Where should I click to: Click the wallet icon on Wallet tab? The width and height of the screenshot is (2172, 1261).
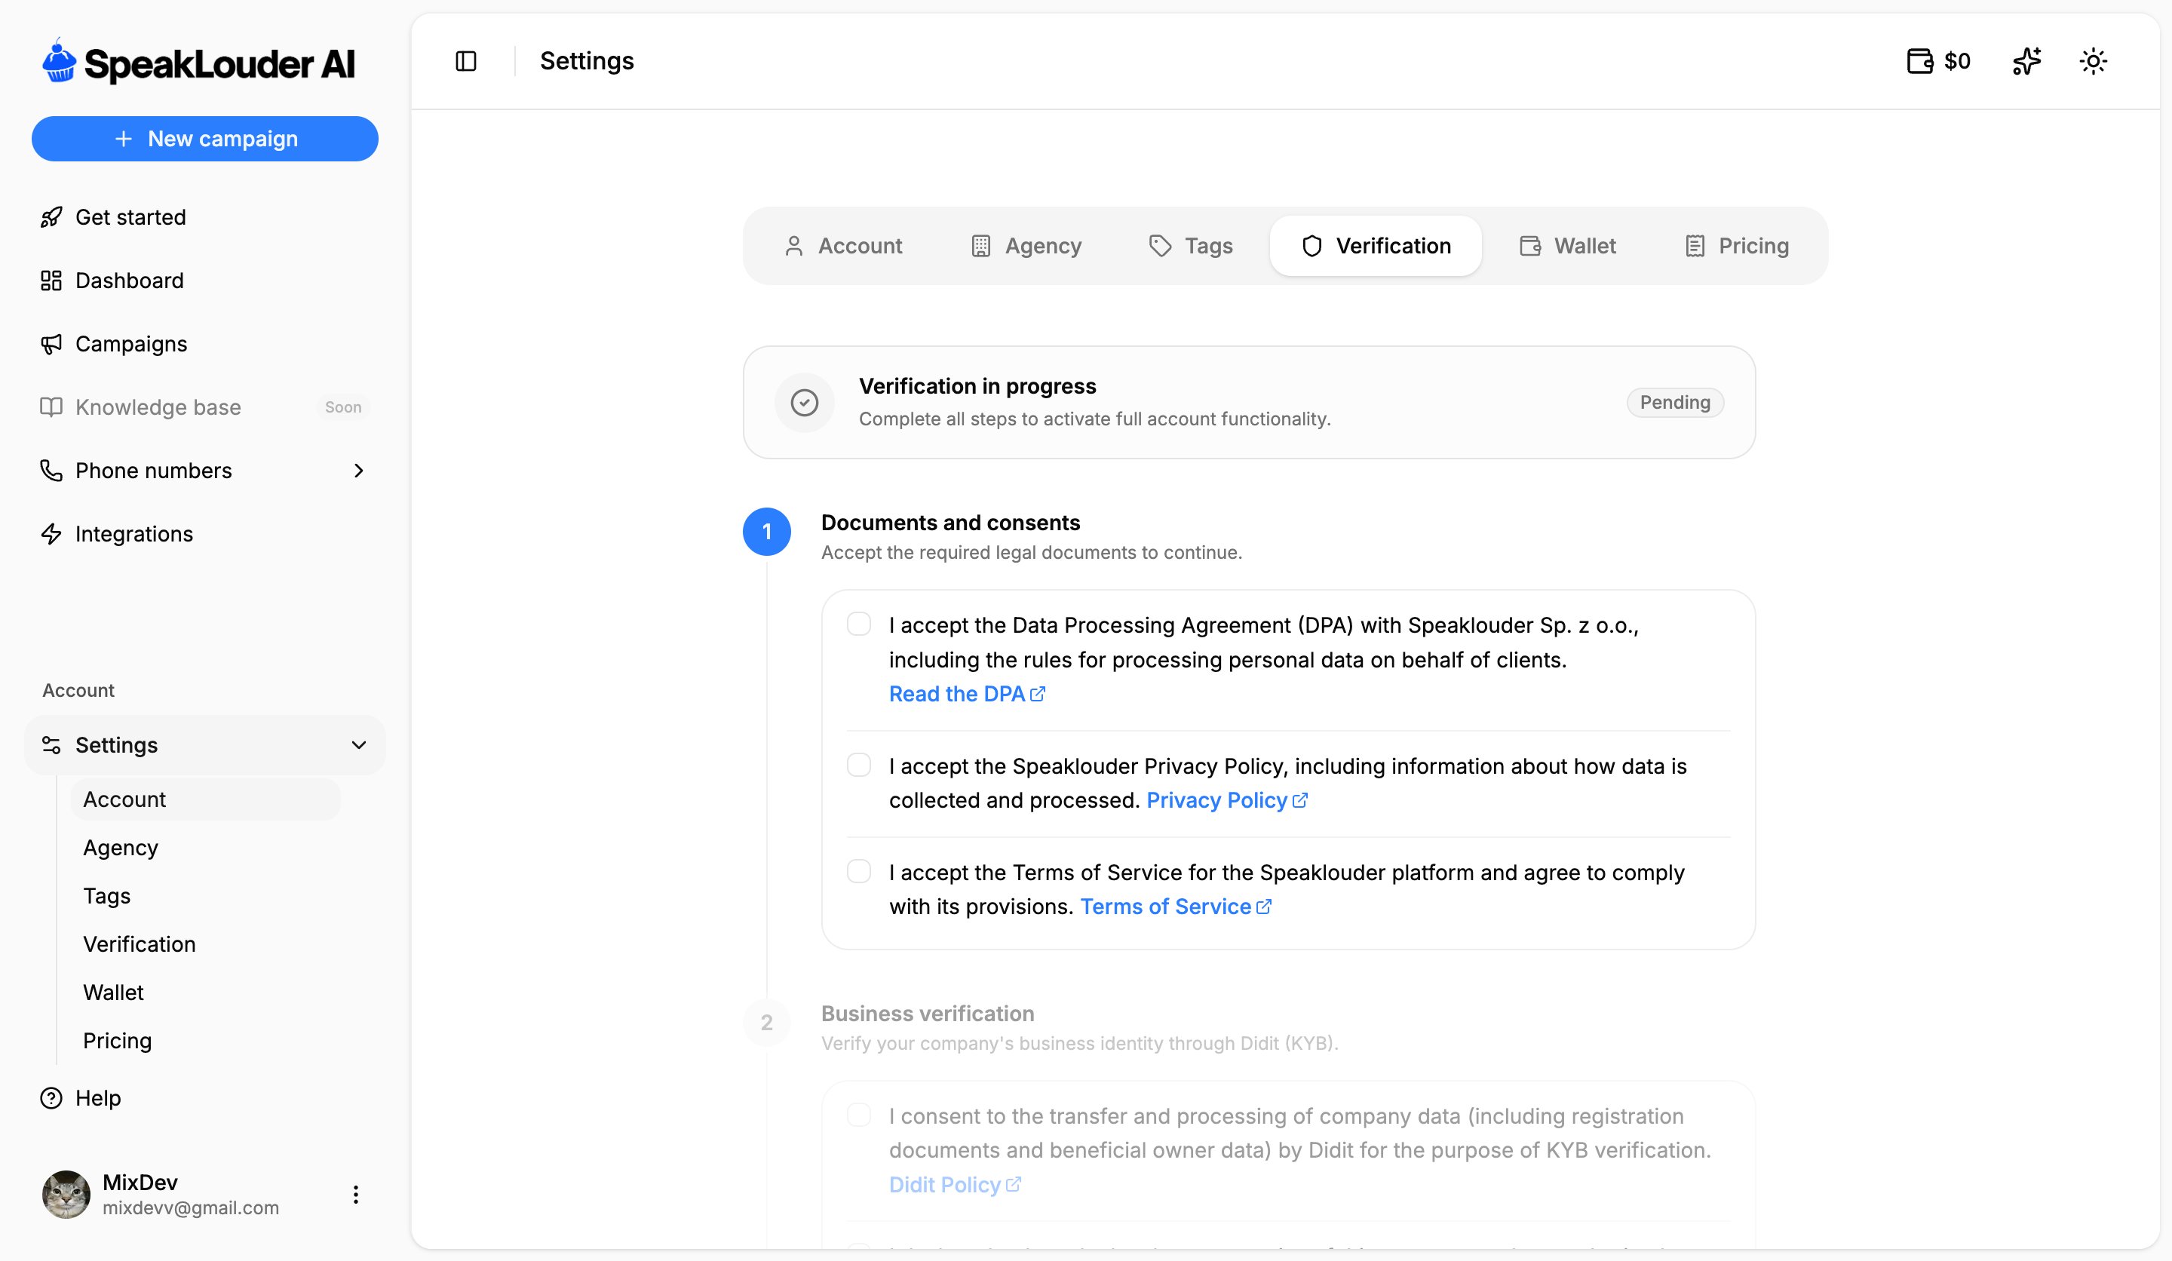[x=1530, y=247]
